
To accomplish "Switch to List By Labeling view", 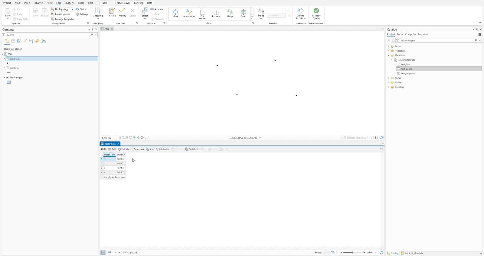I will (37, 41).
